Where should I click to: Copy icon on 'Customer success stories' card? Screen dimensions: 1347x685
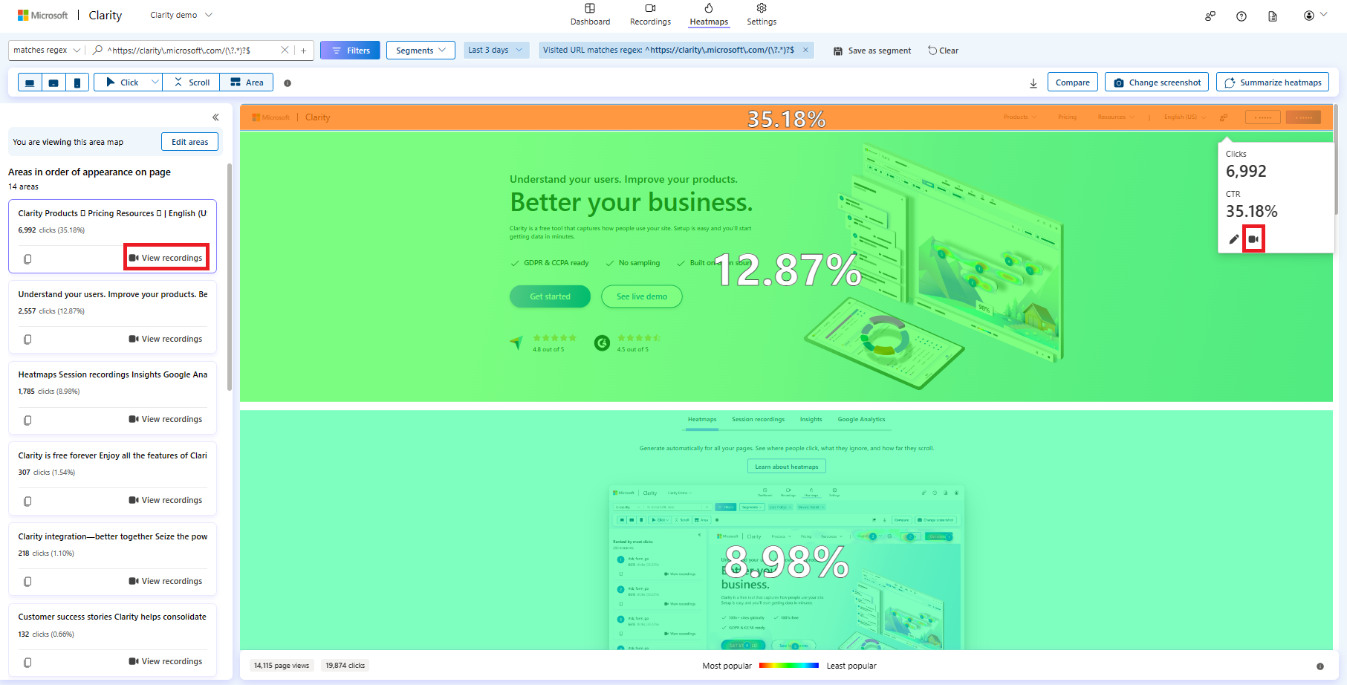[x=27, y=662]
